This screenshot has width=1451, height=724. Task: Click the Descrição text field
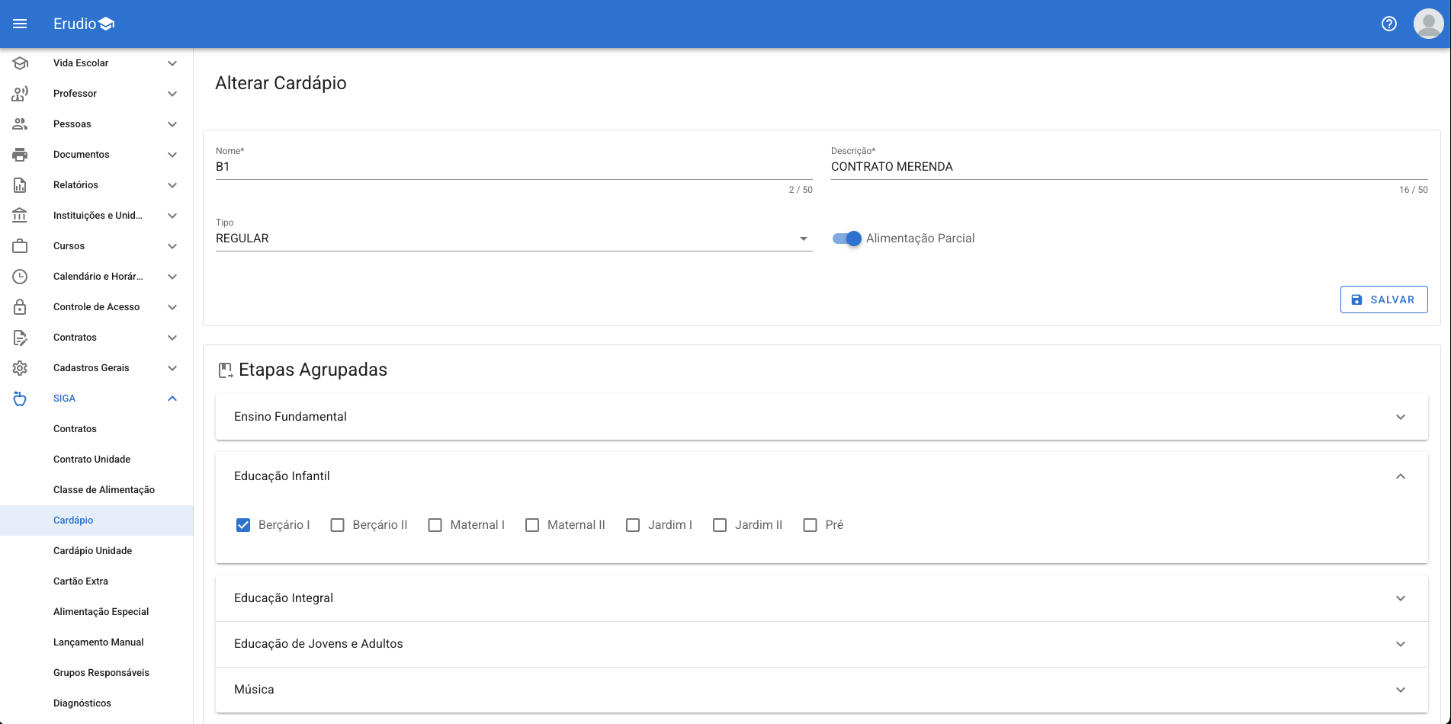click(1128, 167)
